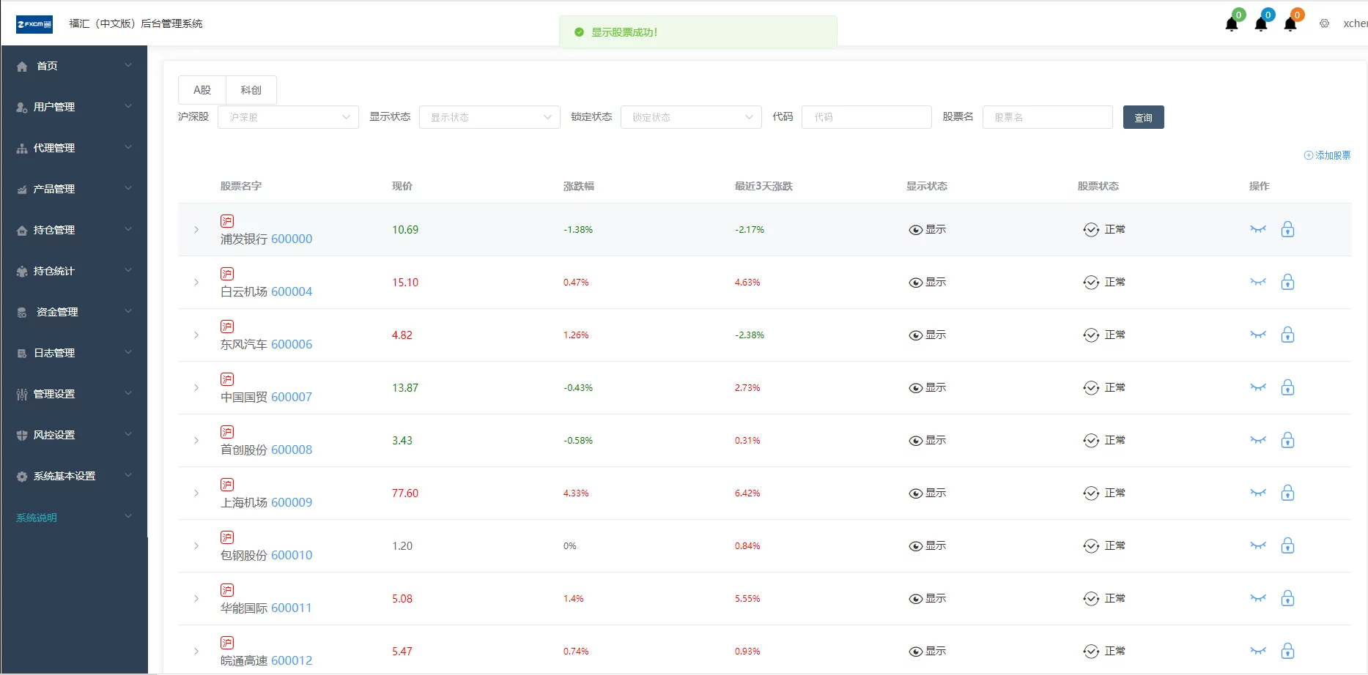The image size is (1368, 675).
Task: Click the 查询 search button
Action: (1143, 116)
